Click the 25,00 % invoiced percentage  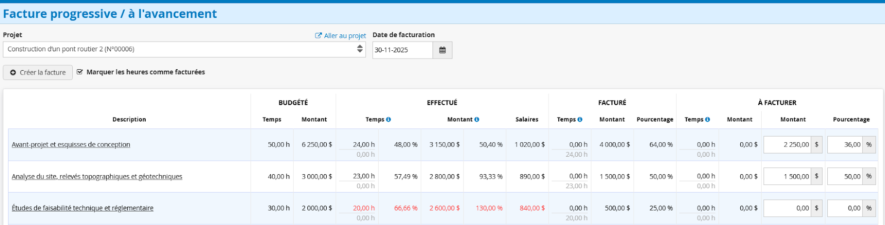coord(661,208)
